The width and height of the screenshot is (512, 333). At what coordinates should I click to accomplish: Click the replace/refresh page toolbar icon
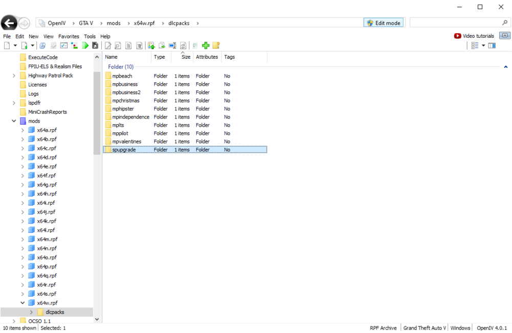pyautogui.click(x=183, y=45)
